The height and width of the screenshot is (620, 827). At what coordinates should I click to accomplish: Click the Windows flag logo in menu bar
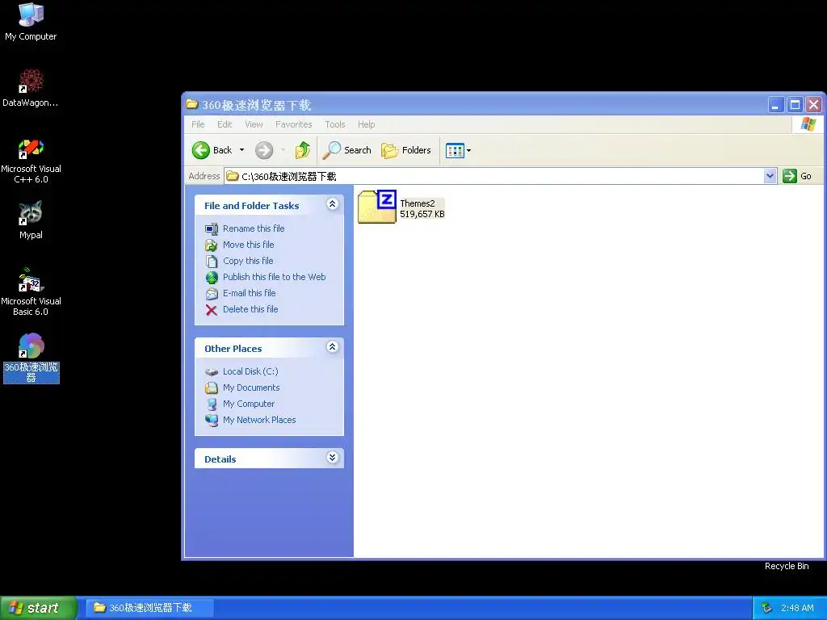click(x=808, y=124)
